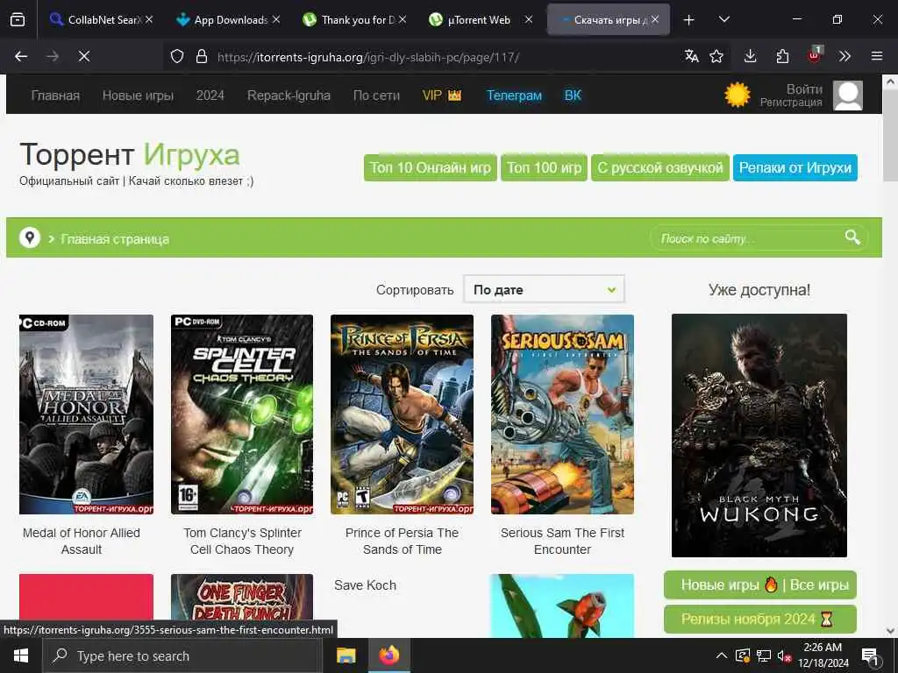Open Repack-Igruha menu item

tap(289, 96)
